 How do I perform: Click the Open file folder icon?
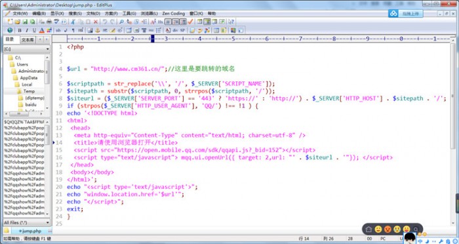point(17,22)
